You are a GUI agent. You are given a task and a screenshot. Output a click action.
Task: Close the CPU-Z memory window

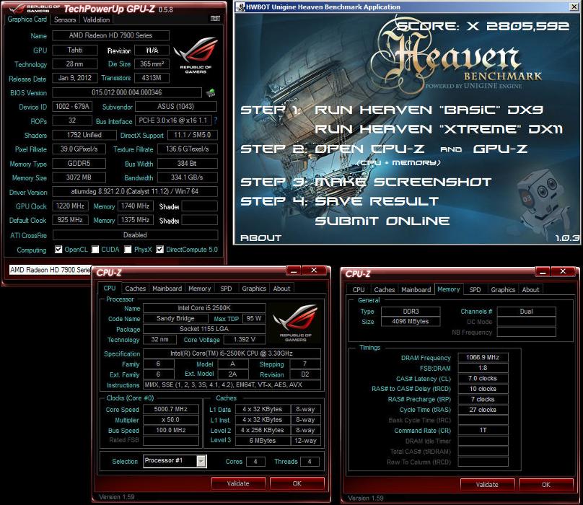563,271
